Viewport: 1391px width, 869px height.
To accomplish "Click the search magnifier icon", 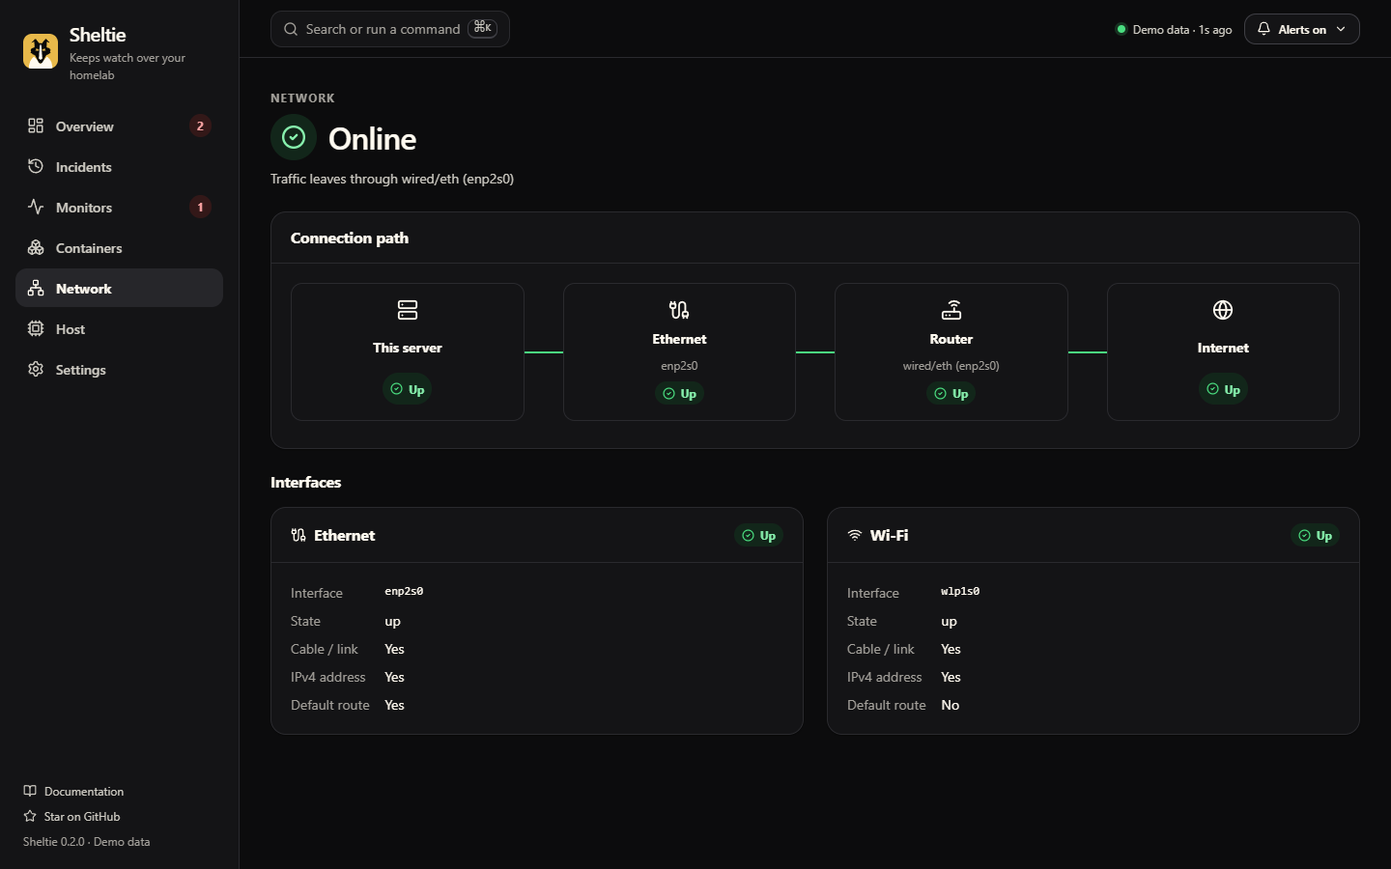I will pyautogui.click(x=291, y=29).
